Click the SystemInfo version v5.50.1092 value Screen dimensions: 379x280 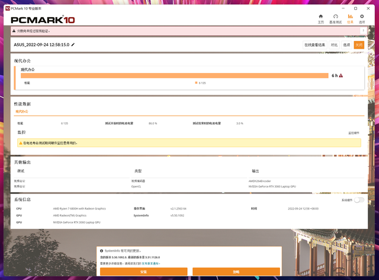(x=178, y=215)
